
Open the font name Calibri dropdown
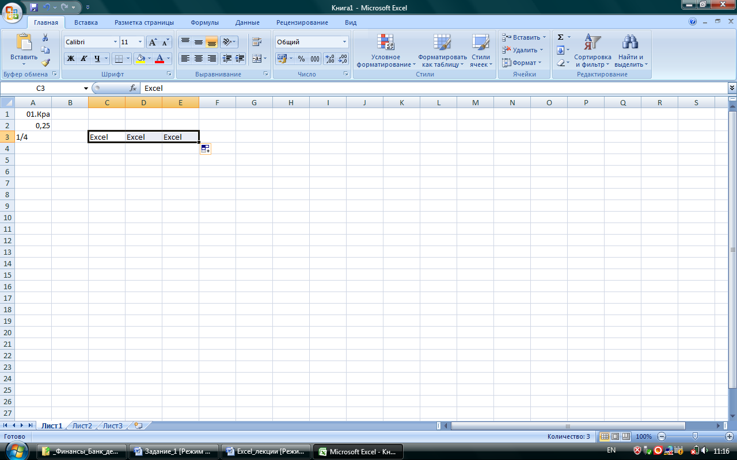point(115,42)
